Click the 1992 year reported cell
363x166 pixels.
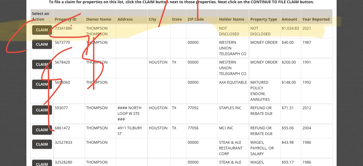click(x=307, y=82)
